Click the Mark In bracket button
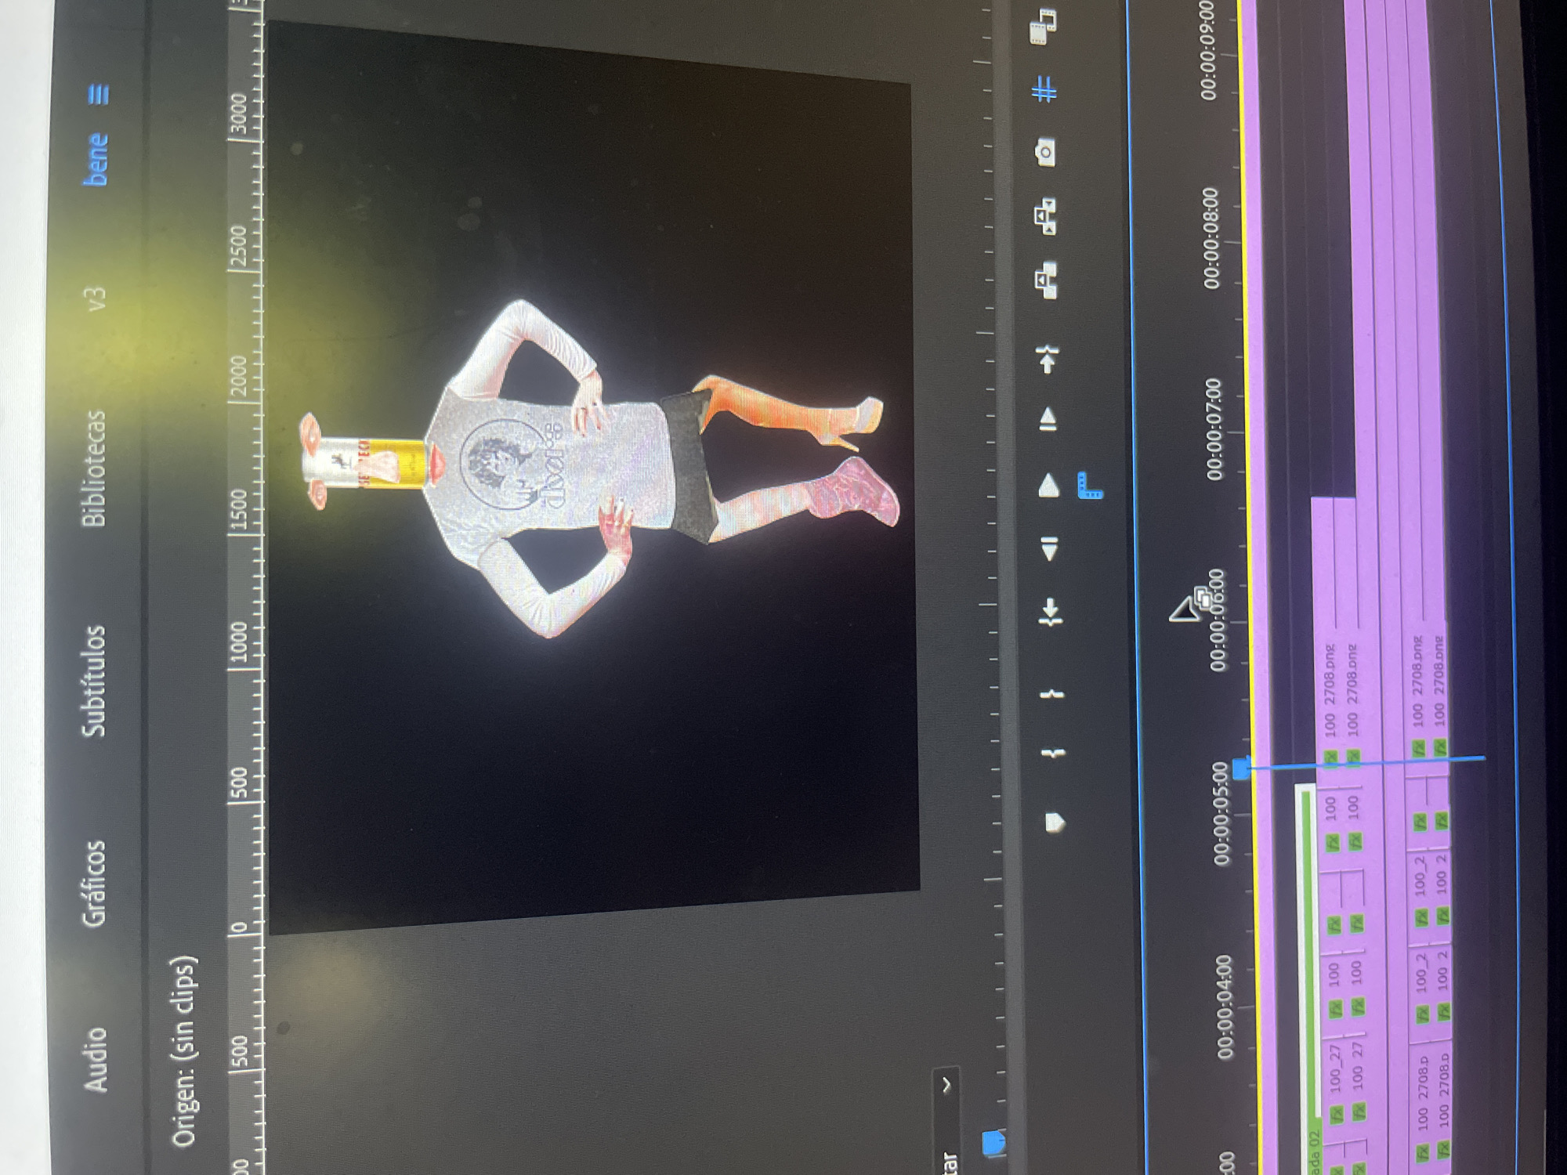 (x=1054, y=753)
